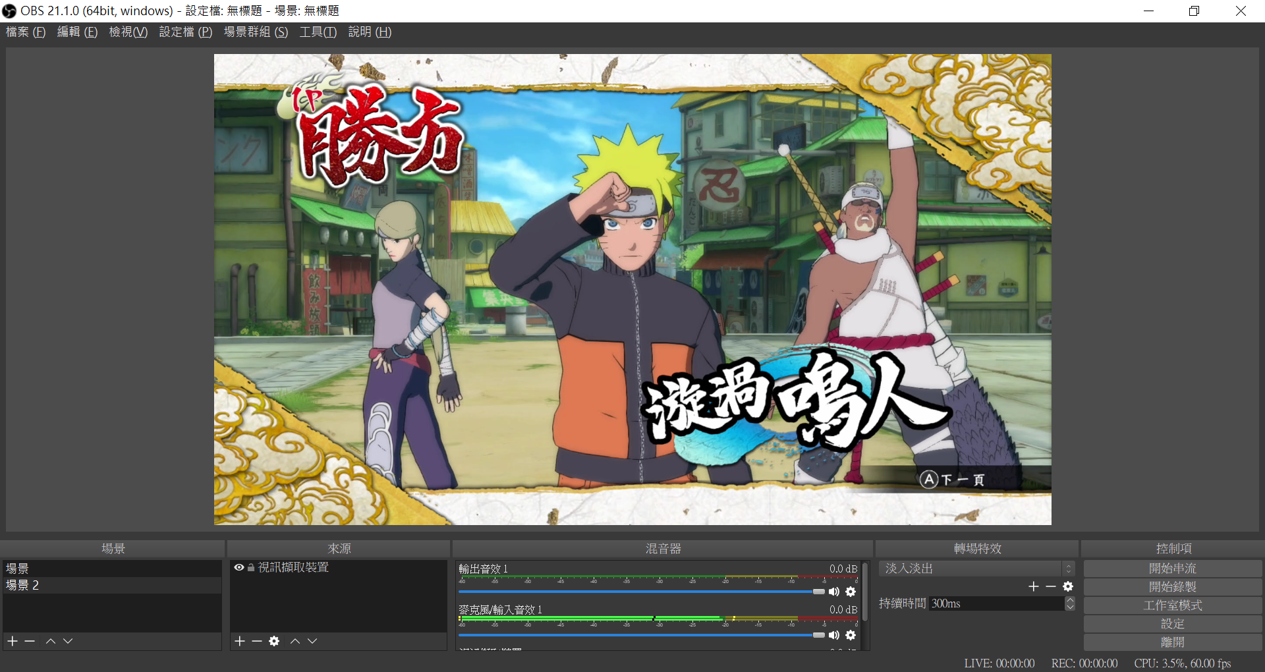Open the 設定檔 (P) menu
This screenshot has width=1265, height=672.
[x=186, y=32]
